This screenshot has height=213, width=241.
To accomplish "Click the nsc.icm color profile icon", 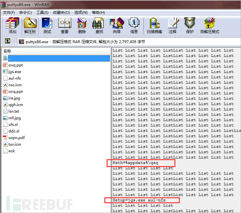I will (5, 85).
